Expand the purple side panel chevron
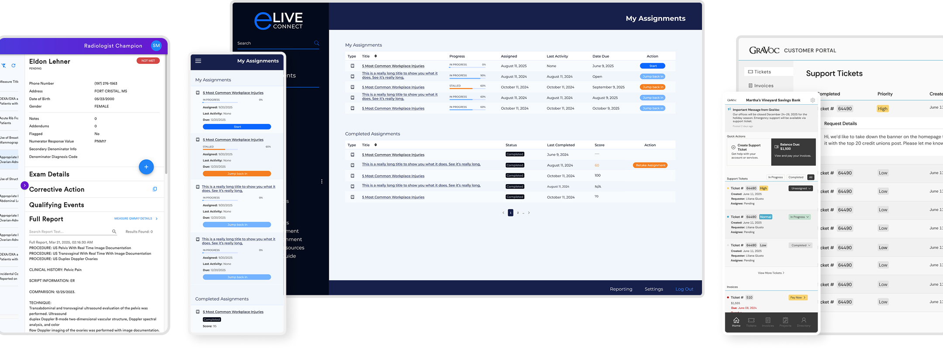The height and width of the screenshot is (350, 943). coord(24,185)
